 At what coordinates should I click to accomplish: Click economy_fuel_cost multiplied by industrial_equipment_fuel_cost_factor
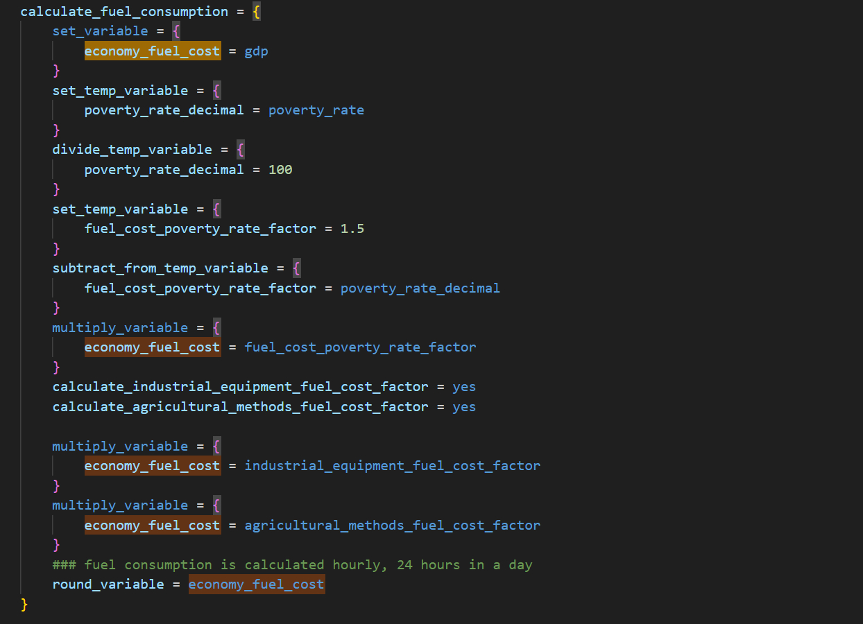(153, 466)
